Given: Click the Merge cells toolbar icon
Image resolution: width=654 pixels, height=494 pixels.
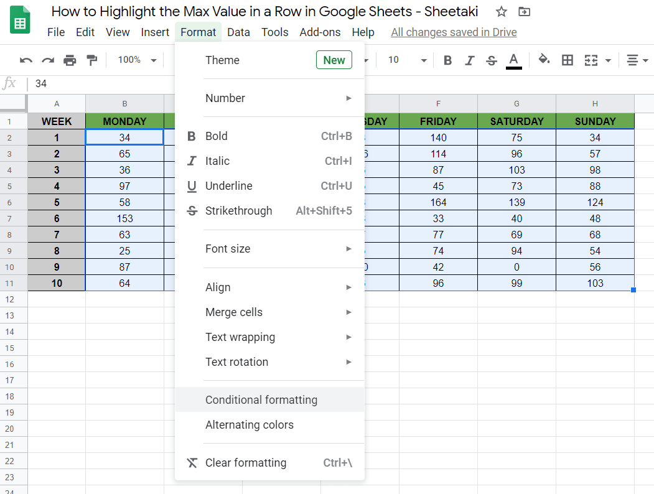Looking at the screenshot, I should tap(590, 60).
